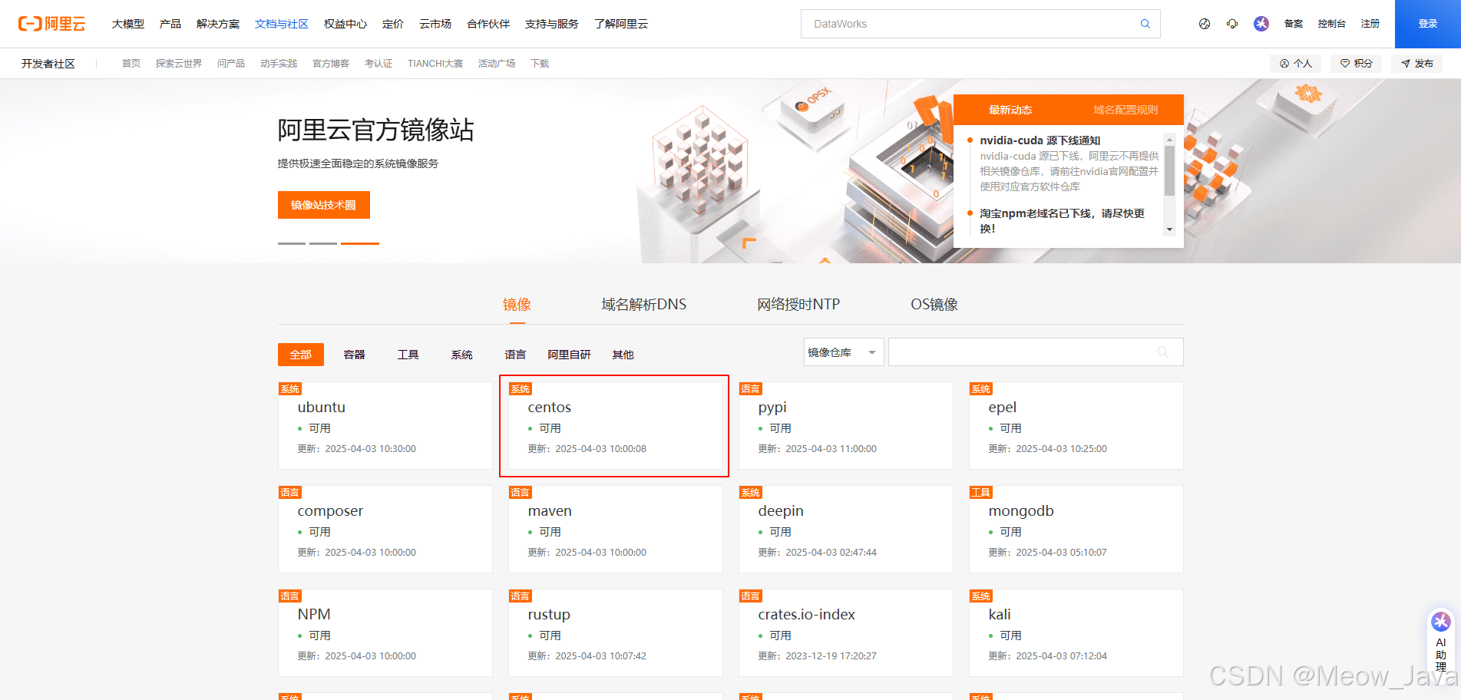
Task: Click the 个人 profile button
Action: point(1295,64)
